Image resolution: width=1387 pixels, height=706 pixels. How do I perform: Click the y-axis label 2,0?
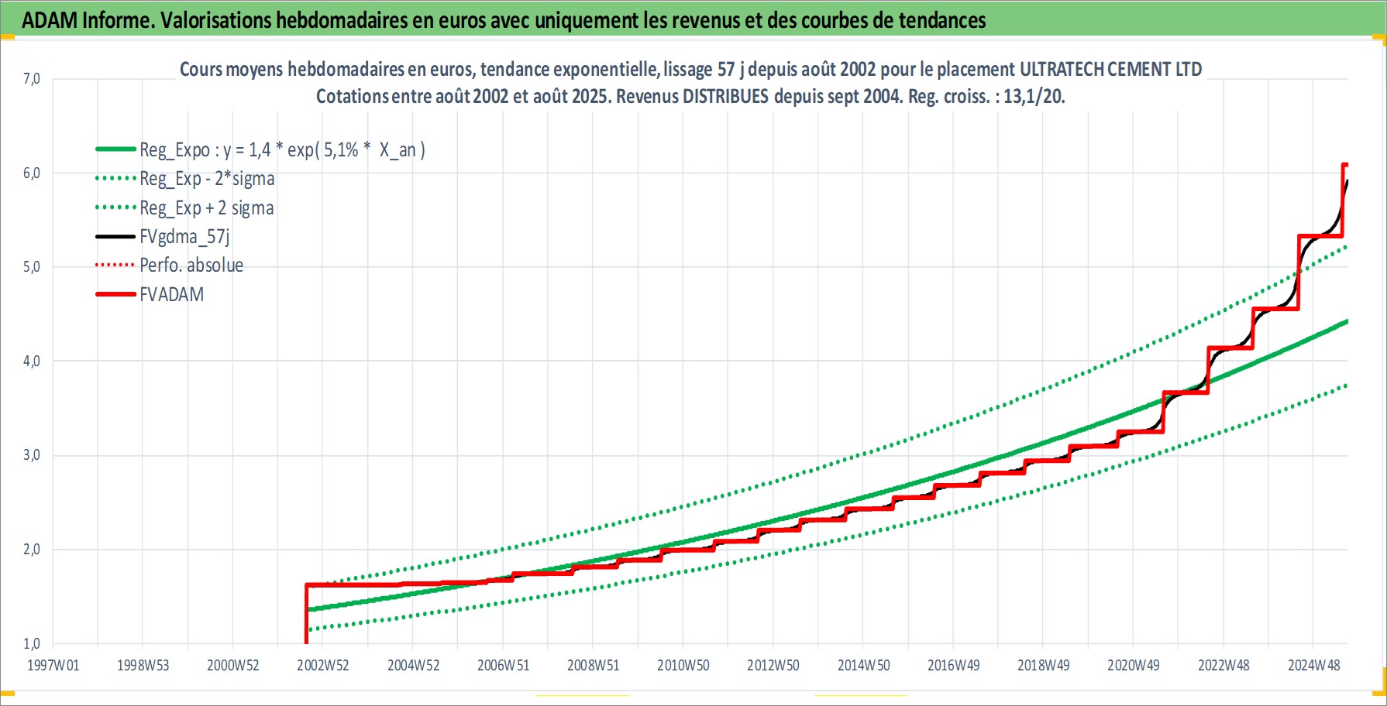click(32, 550)
